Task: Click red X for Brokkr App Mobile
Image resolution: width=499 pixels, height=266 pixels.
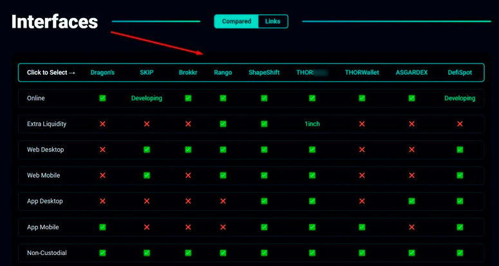Action: pyautogui.click(x=188, y=227)
